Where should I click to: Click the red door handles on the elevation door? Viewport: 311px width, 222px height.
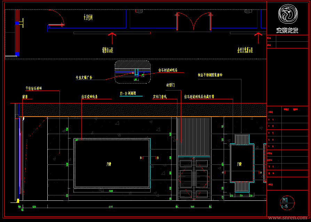(x=194, y=179)
